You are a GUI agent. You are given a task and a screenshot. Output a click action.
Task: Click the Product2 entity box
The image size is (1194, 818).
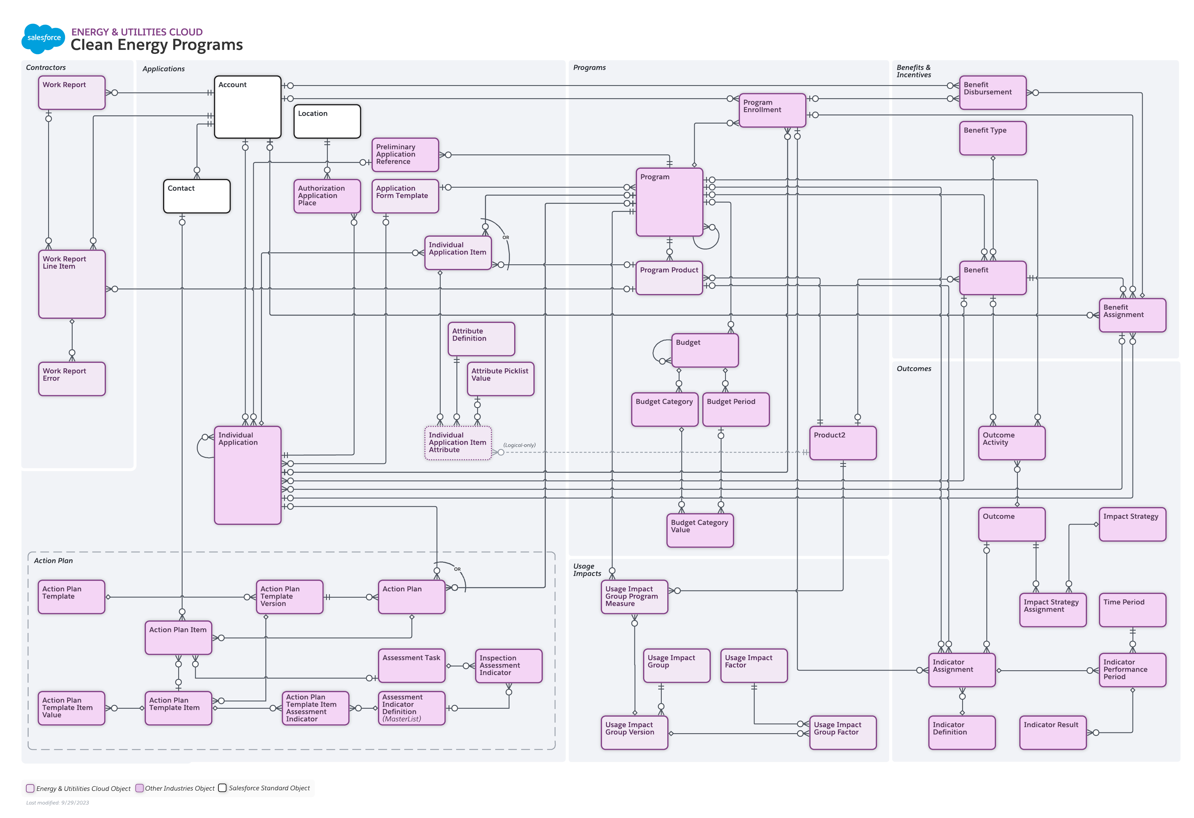point(842,443)
